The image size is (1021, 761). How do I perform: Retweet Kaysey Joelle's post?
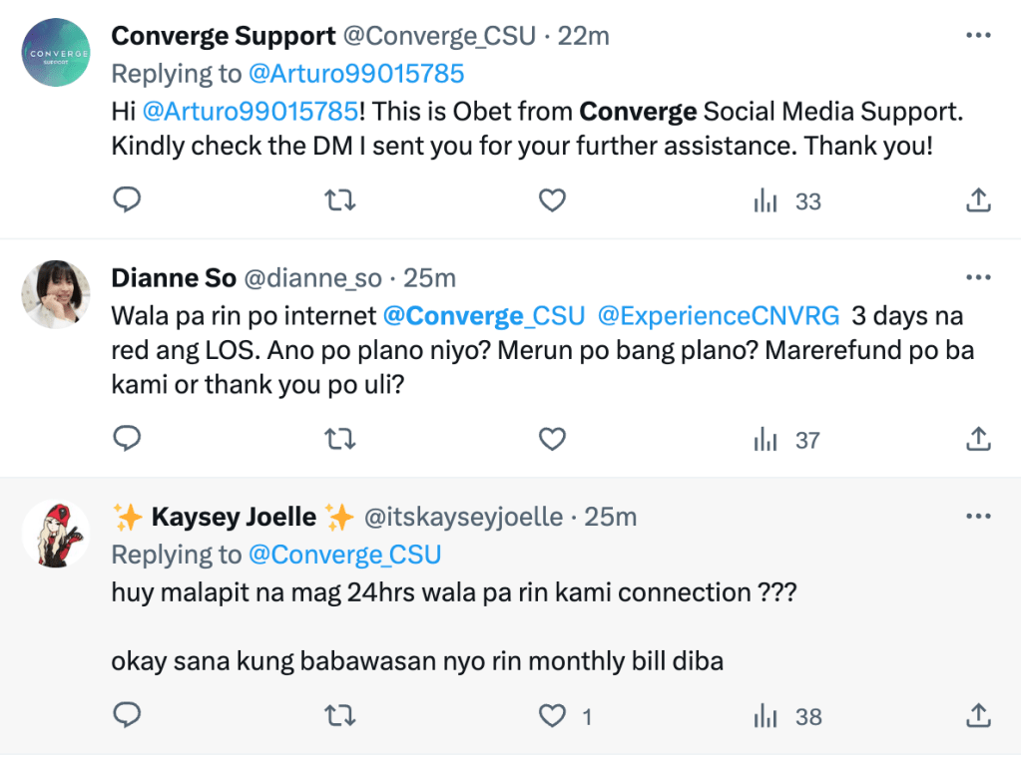click(340, 715)
